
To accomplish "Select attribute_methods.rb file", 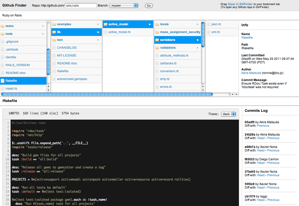I will [174, 56].
